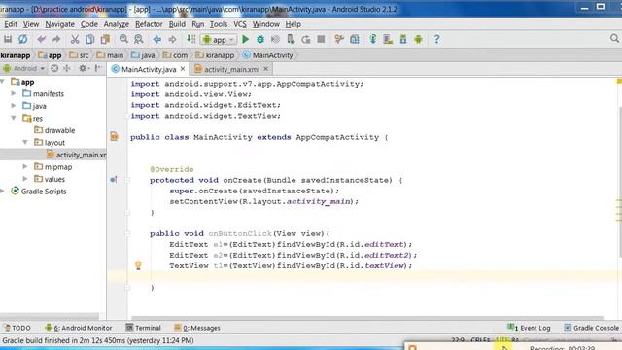Click the Debug bug icon
This screenshot has width=622, height=350.
pyautogui.click(x=260, y=39)
